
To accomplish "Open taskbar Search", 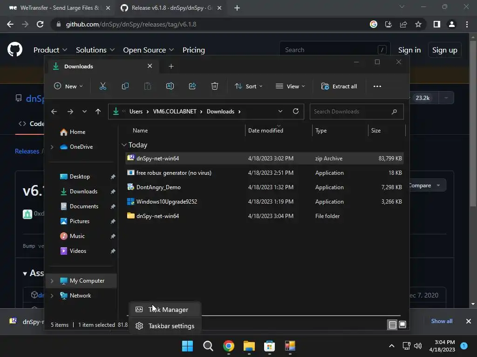I will pos(208,346).
